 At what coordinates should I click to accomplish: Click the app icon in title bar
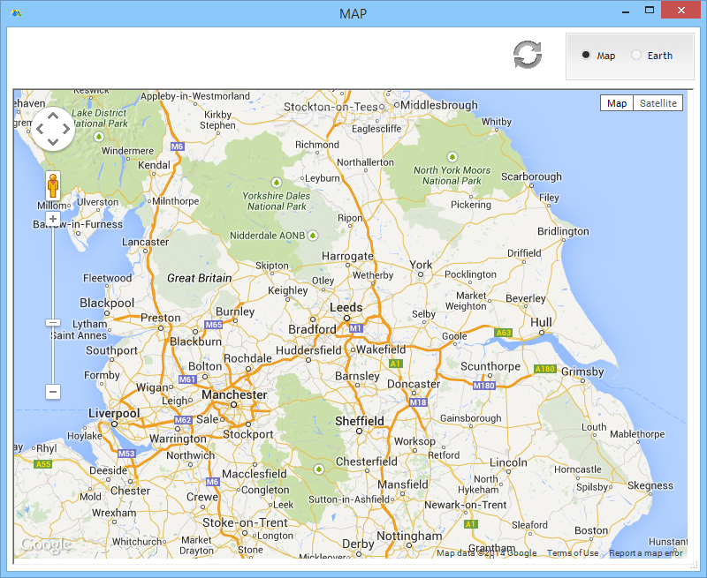[x=16, y=13]
